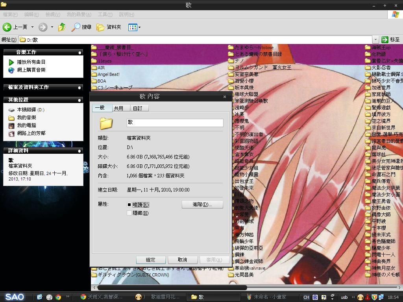
Task: Click the green Go arrow (移至)
Action: point(385,40)
